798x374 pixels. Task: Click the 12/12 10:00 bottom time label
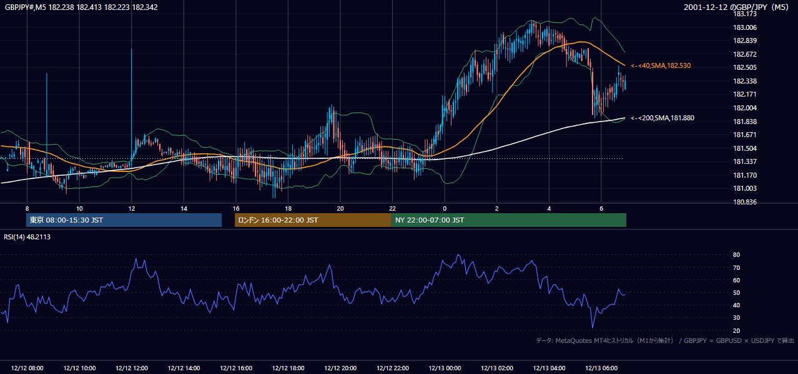coord(79,368)
